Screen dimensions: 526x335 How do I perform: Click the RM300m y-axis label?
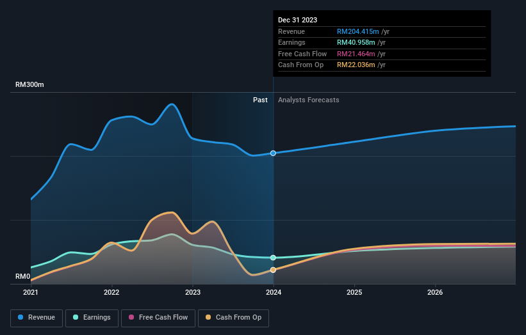click(29, 84)
